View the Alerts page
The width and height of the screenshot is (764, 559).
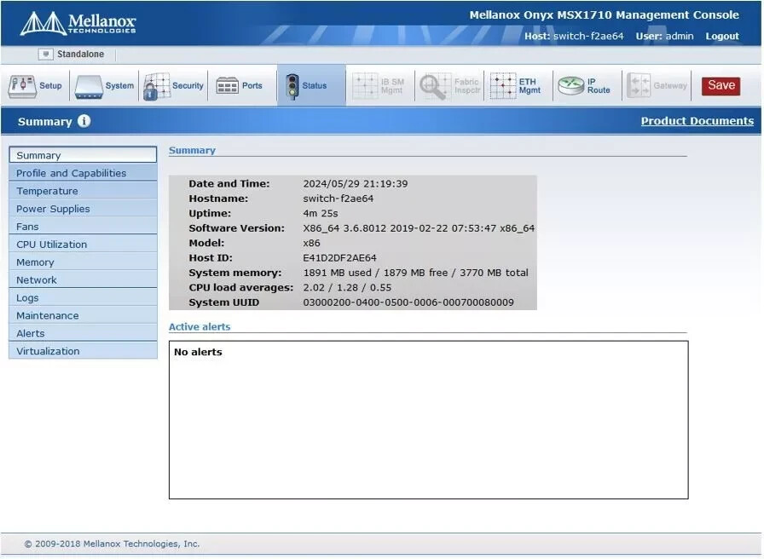(x=83, y=333)
